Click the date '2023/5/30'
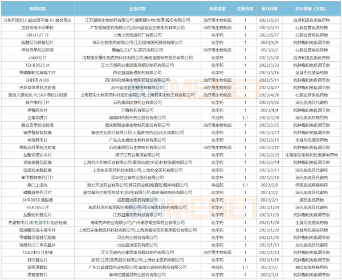The height and width of the screenshot is (280, 342). (x=270, y=58)
